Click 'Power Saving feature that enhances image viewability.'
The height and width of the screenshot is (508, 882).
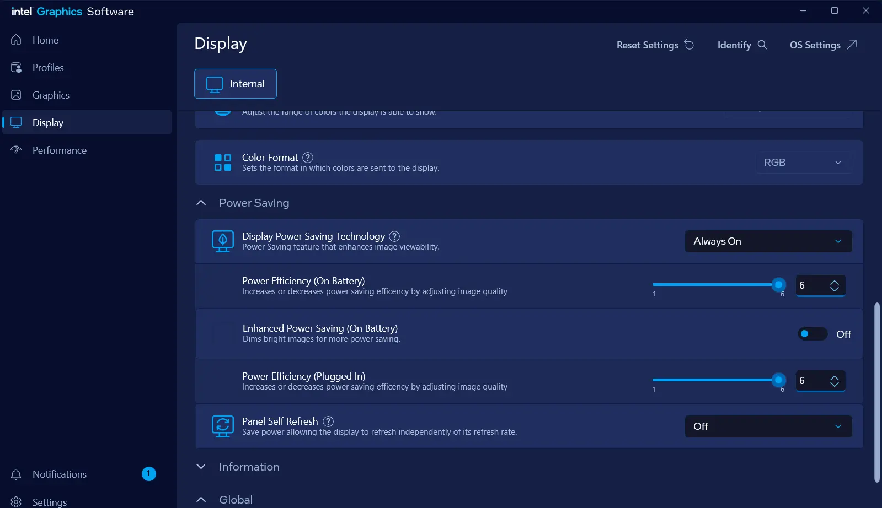(340, 247)
